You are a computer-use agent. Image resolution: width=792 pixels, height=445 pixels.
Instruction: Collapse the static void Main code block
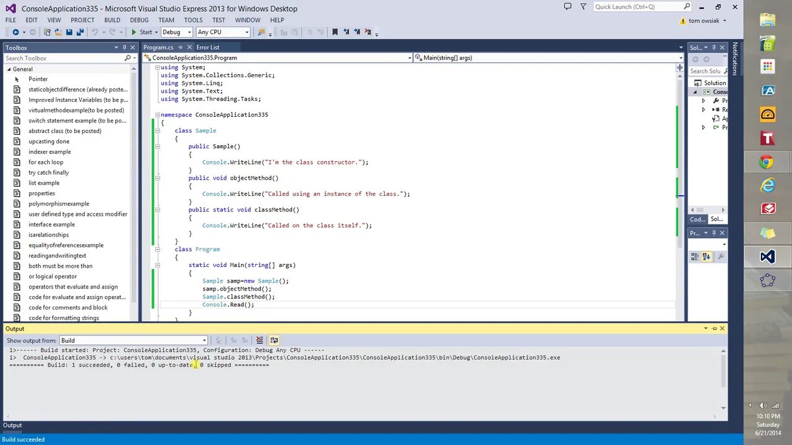(x=157, y=265)
